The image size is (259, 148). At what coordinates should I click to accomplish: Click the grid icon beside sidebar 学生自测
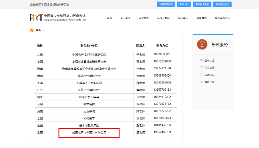[x=201, y=67]
